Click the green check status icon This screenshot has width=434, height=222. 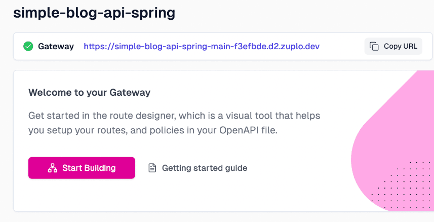point(28,46)
